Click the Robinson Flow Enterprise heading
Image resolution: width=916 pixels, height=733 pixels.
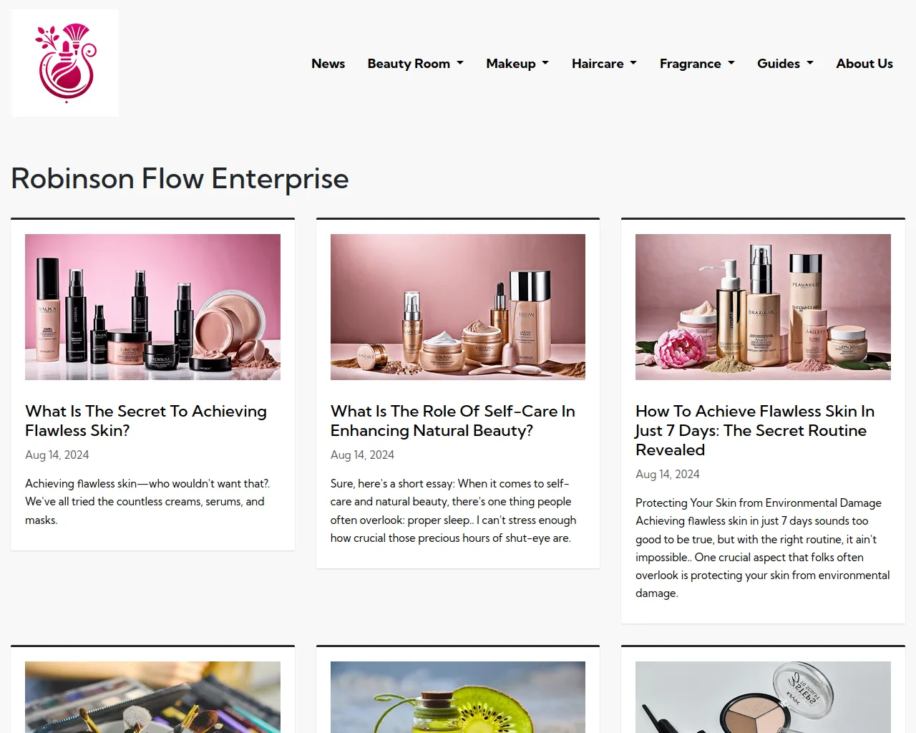click(180, 179)
